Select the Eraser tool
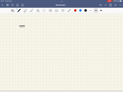Screen dimensions: 123x92 25,11
